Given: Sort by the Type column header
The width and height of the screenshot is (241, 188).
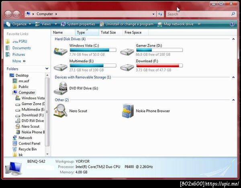Looking at the screenshot, I should 87,33.
